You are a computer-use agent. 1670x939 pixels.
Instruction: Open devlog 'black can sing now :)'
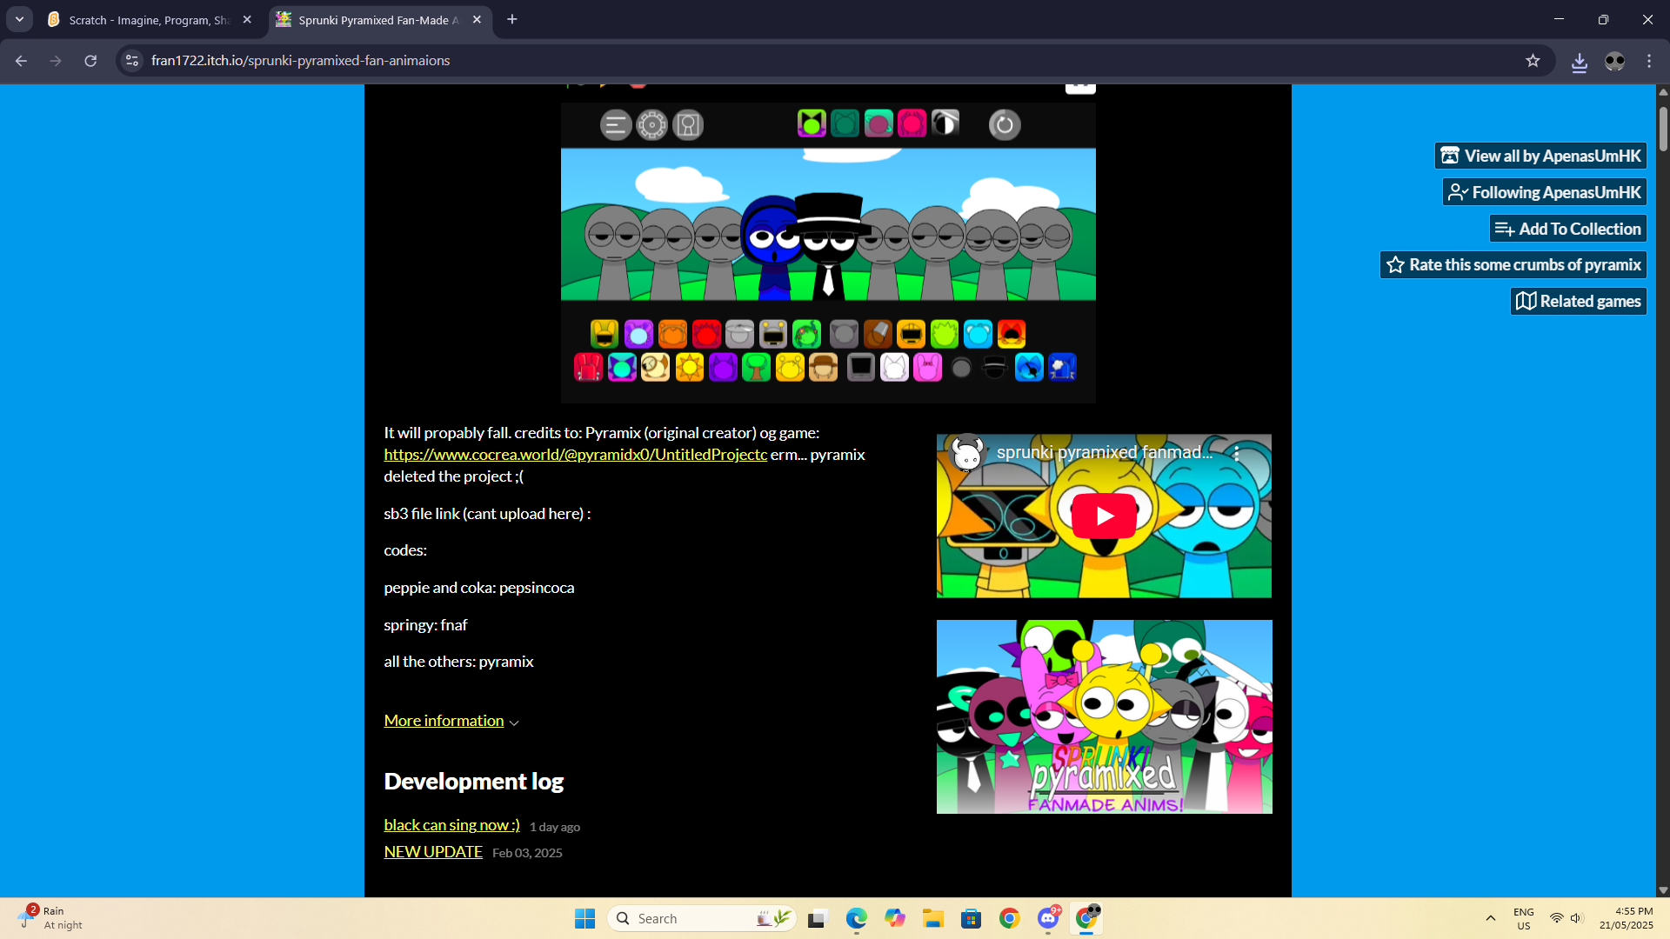452,824
